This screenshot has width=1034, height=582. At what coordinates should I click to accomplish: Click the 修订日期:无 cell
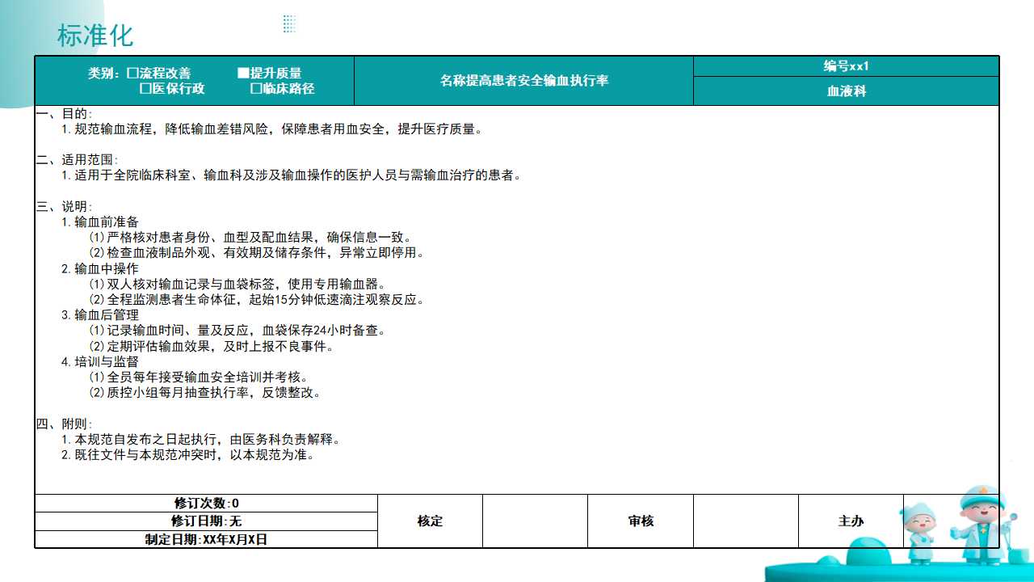tap(206, 521)
